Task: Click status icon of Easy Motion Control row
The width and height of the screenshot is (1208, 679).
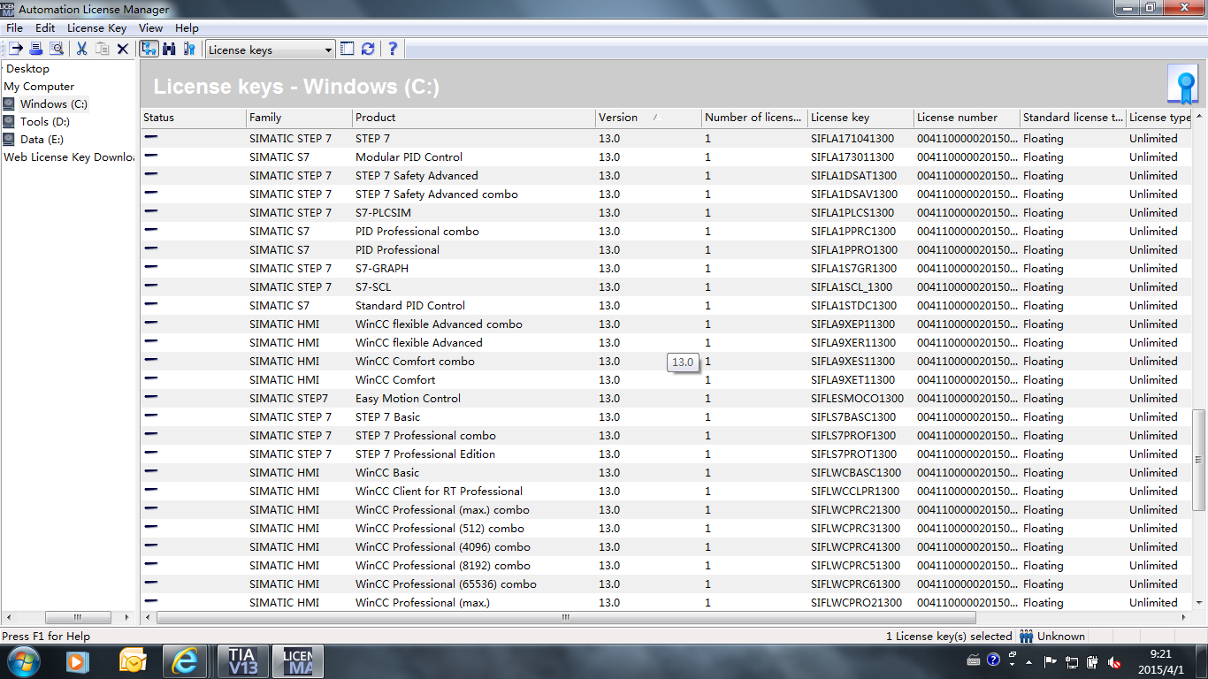Action: coord(151,398)
